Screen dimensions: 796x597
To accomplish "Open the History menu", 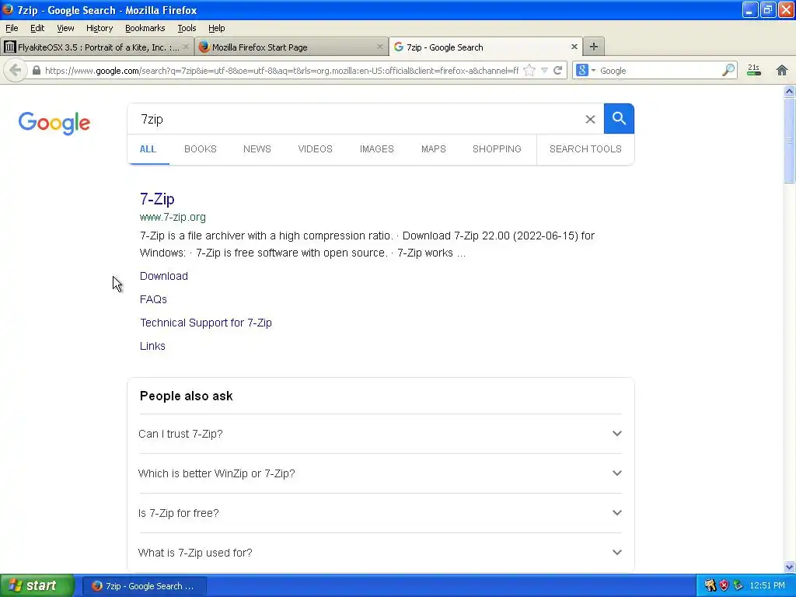I will click(x=99, y=28).
